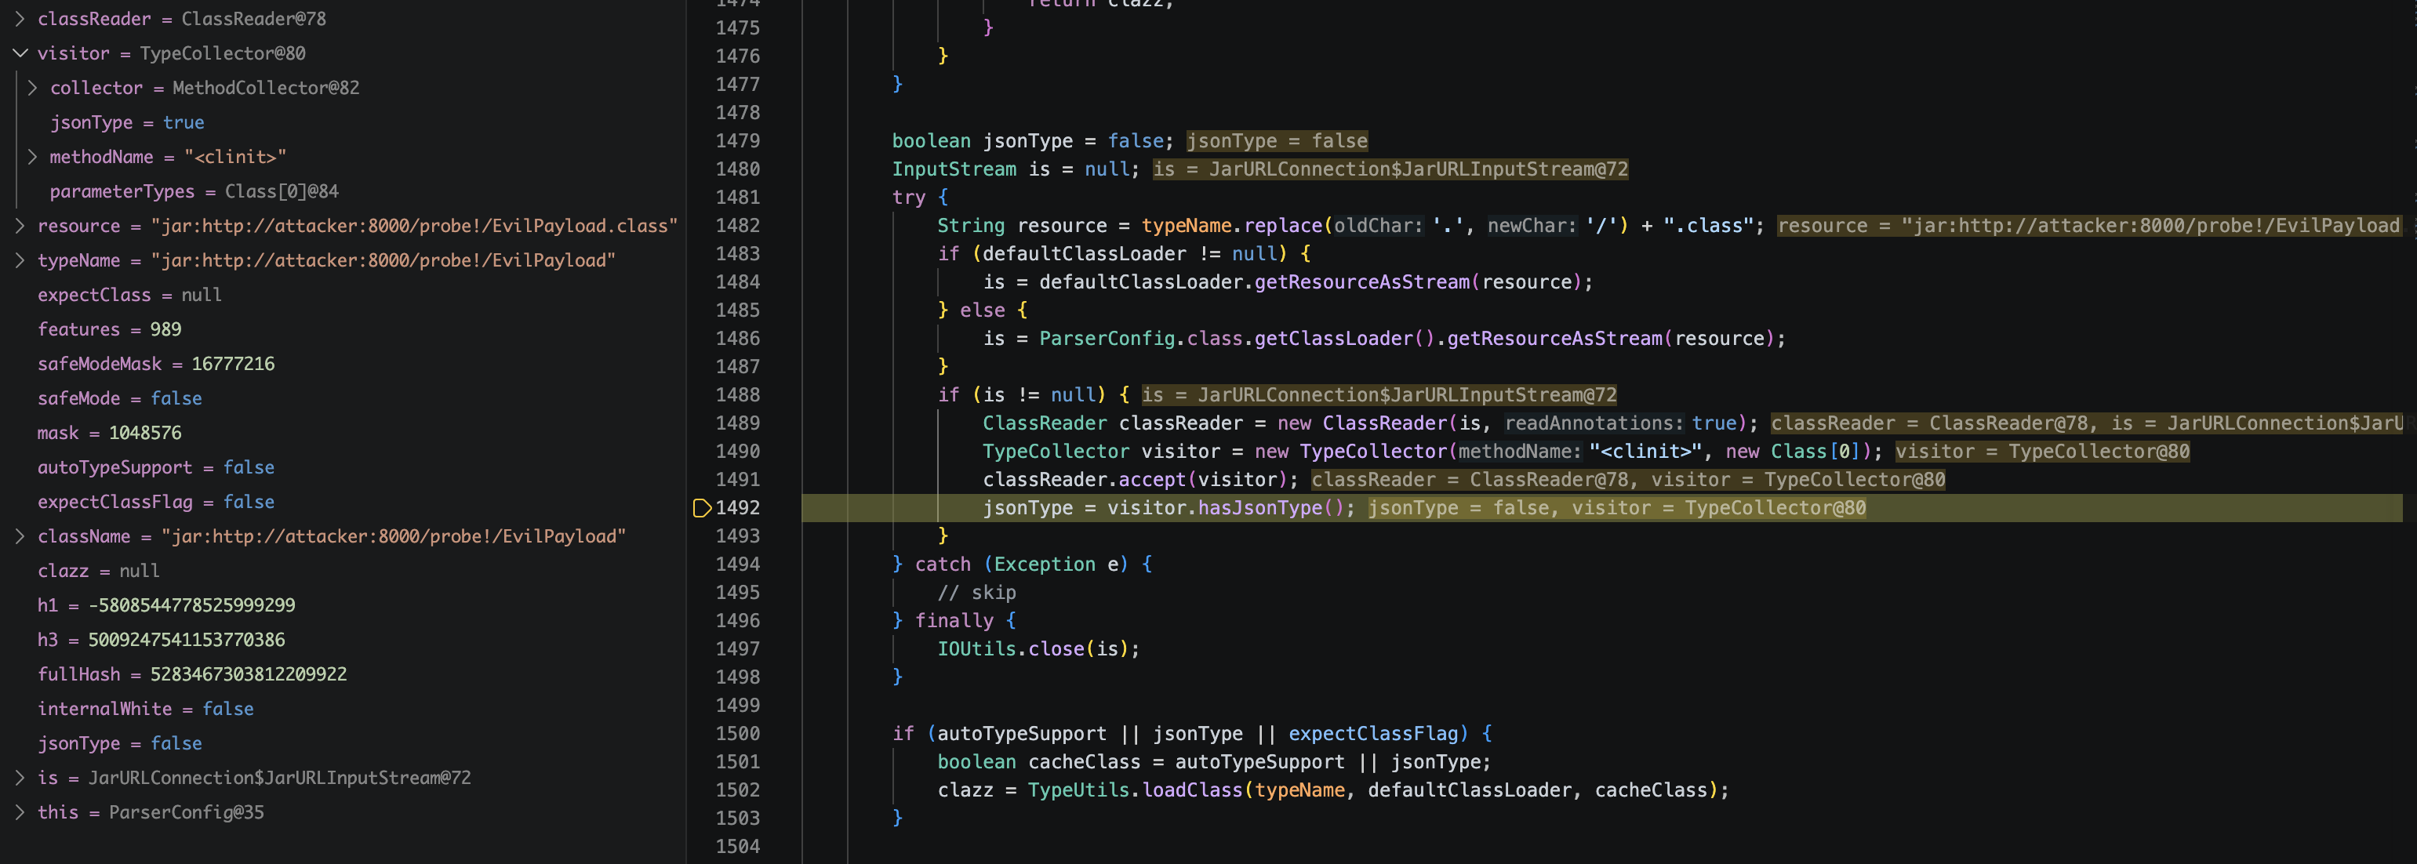Screen dimensions: 2417x864
Task: Expand the typeName variable entry
Action: (x=20, y=261)
